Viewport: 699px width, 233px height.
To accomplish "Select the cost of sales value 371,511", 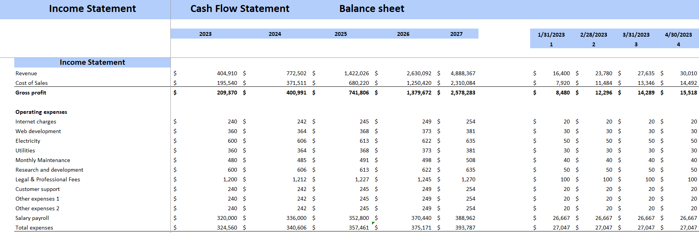I will tap(296, 83).
